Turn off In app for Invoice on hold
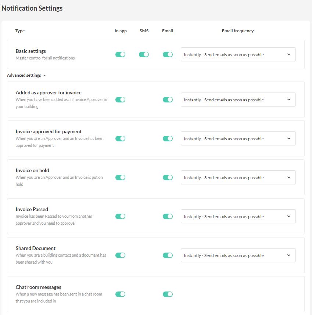The width and height of the screenshot is (312, 315). click(x=120, y=178)
